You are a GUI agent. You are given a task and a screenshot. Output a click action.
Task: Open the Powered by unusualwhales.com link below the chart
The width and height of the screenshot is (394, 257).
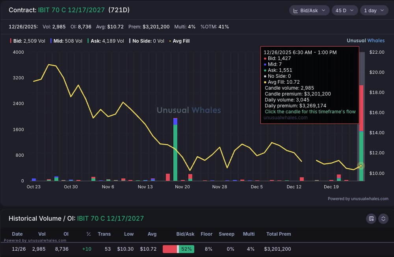(358, 199)
